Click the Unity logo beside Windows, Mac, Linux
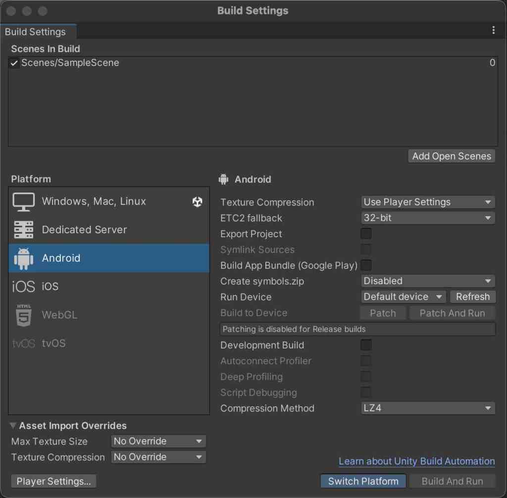Image resolution: width=507 pixels, height=498 pixels. (197, 202)
